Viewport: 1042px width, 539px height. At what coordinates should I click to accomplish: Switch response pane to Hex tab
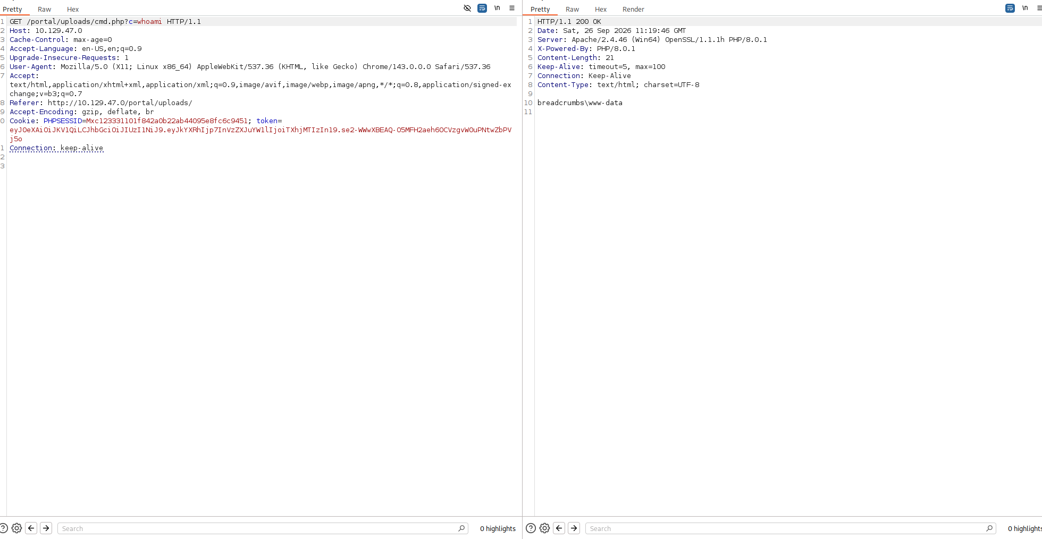(x=601, y=9)
